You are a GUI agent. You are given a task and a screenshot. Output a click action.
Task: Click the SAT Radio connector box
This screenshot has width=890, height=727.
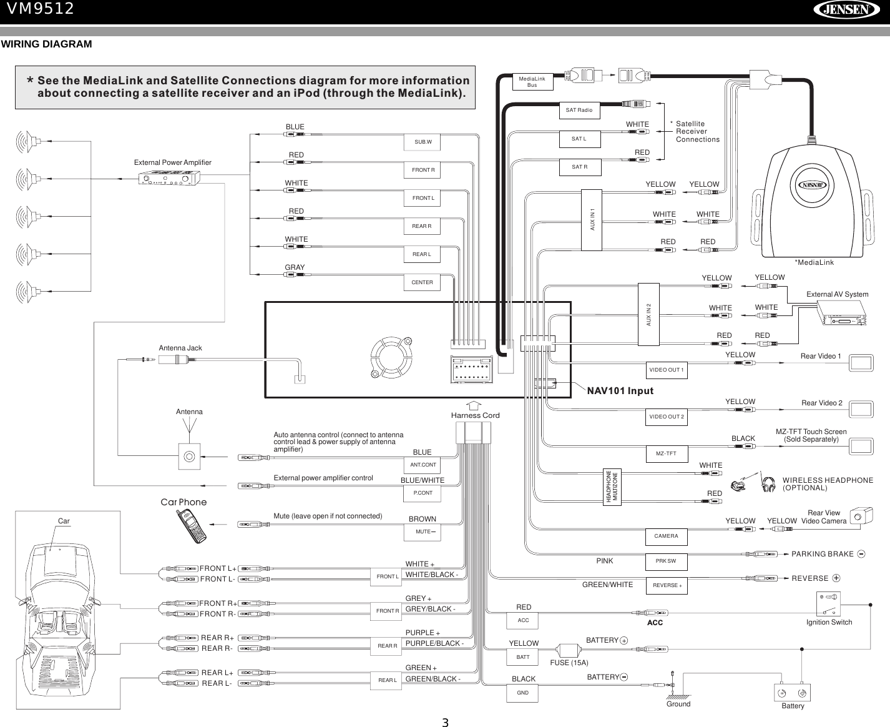coord(579,110)
